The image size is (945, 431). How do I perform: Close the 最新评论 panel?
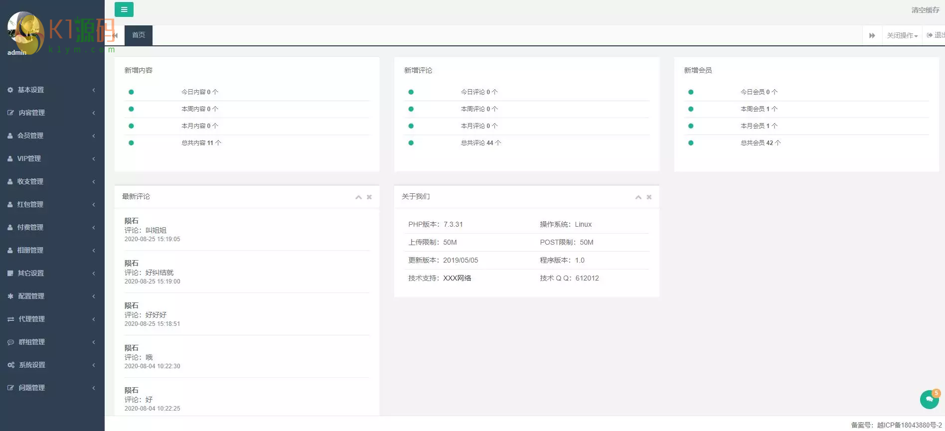coord(369,197)
